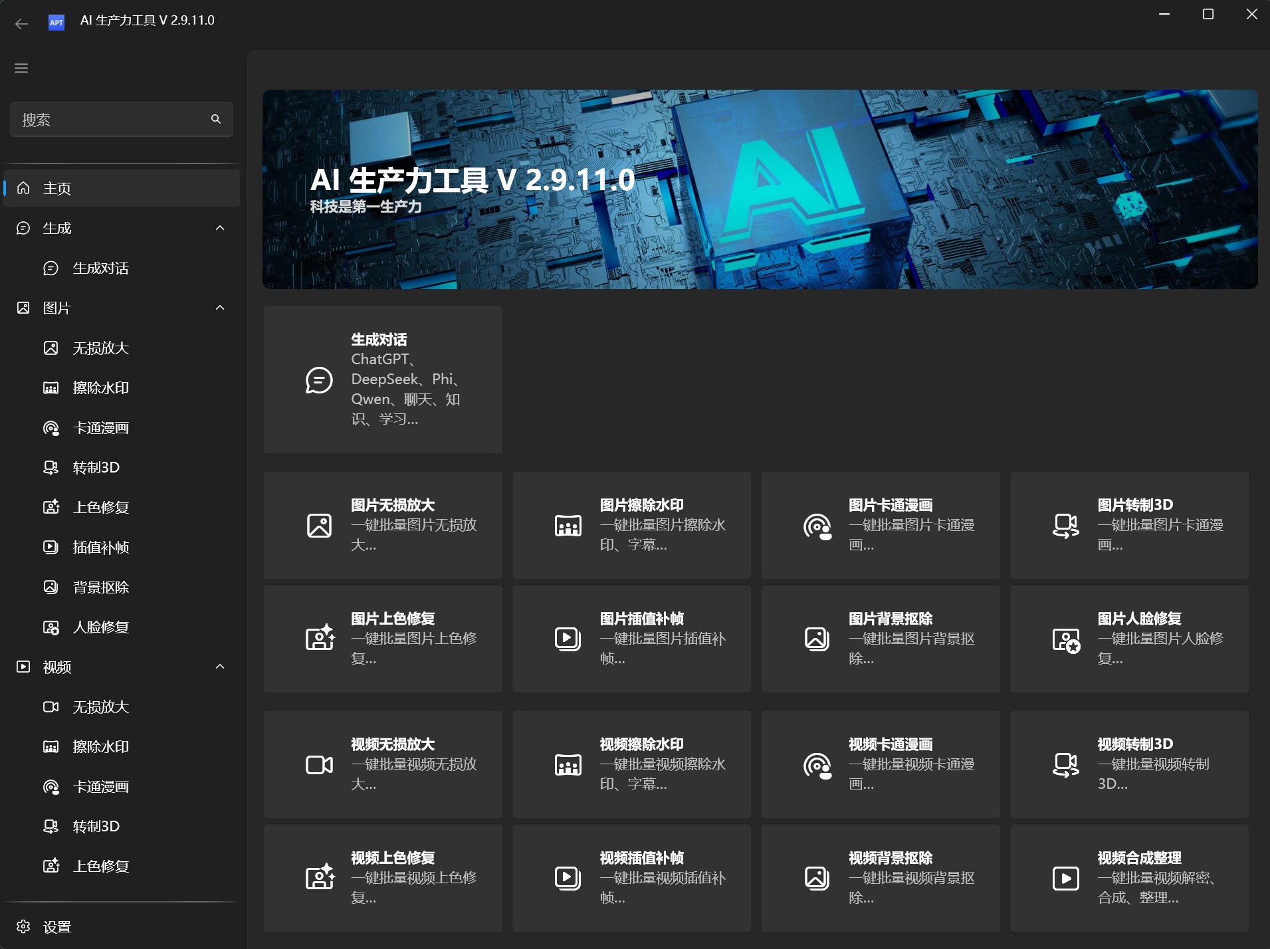Click the 图片人脸修复 card icon
Image resolution: width=1270 pixels, height=949 pixels.
coord(1066,641)
